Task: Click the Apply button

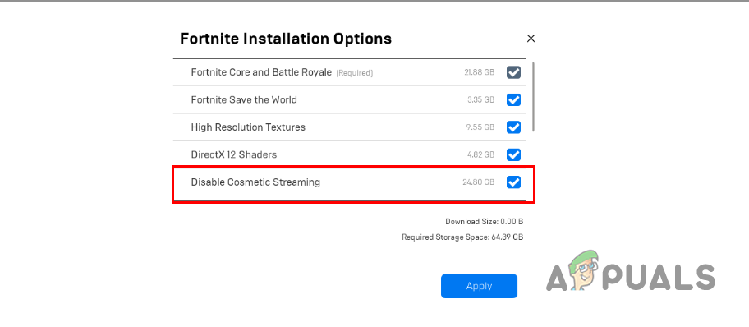Action: point(479,286)
